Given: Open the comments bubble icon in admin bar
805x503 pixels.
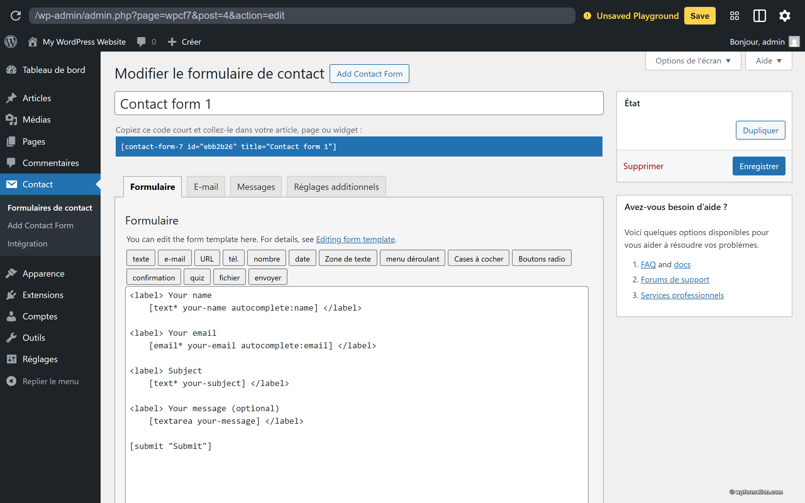Looking at the screenshot, I should click(141, 41).
